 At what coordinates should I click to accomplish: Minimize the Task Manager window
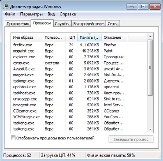[x=132, y=7]
